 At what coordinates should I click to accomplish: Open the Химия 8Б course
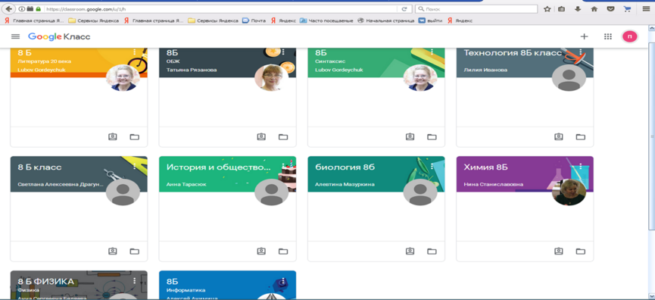coord(486,167)
